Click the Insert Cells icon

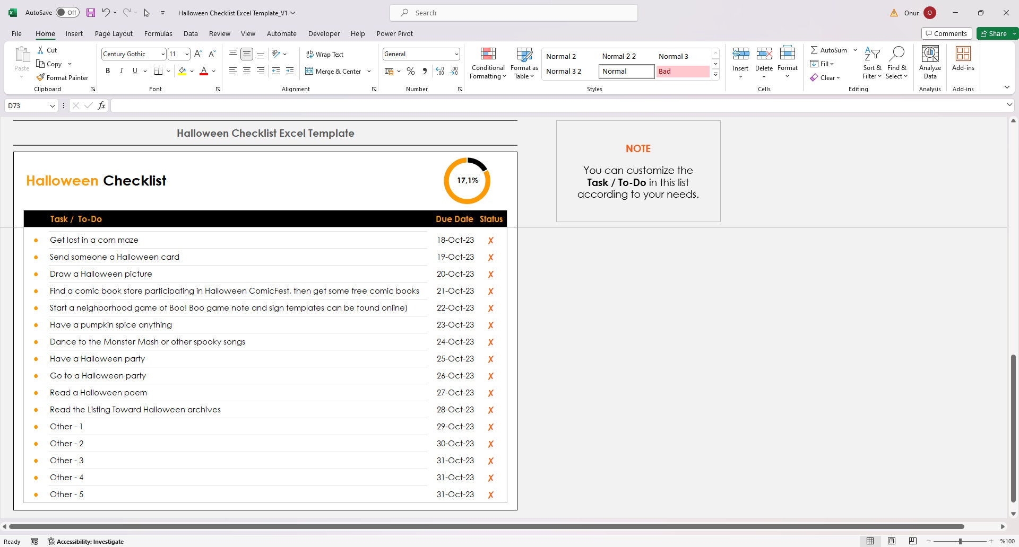pyautogui.click(x=740, y=54)
